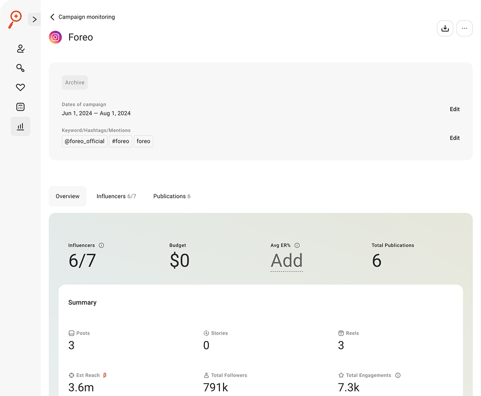Screen dimensions: 481x396
Task: Click Add under Avg ER%
Action: click(x=287, y=261)
